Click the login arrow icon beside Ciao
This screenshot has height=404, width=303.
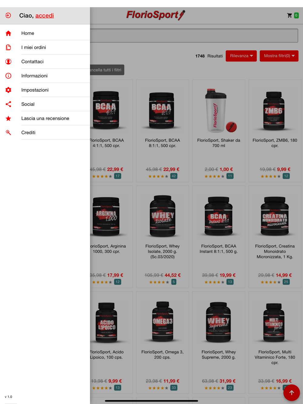point(8,15)
